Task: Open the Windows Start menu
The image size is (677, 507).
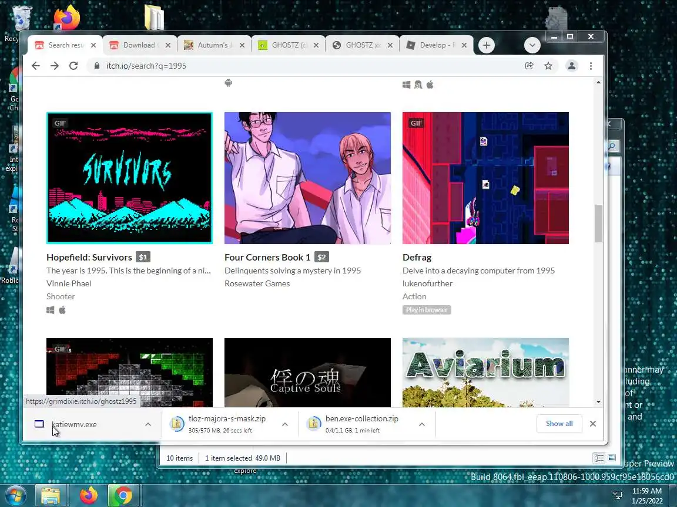Action: click(15, 495)
